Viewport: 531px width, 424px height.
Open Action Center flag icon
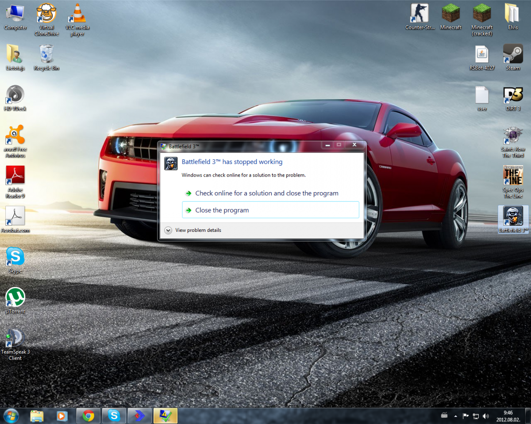(466, 416)
